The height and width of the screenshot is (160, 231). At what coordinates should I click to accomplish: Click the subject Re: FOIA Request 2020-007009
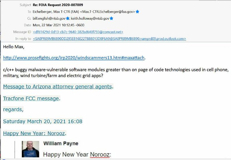pyautogui.click(x=58, y=5)
